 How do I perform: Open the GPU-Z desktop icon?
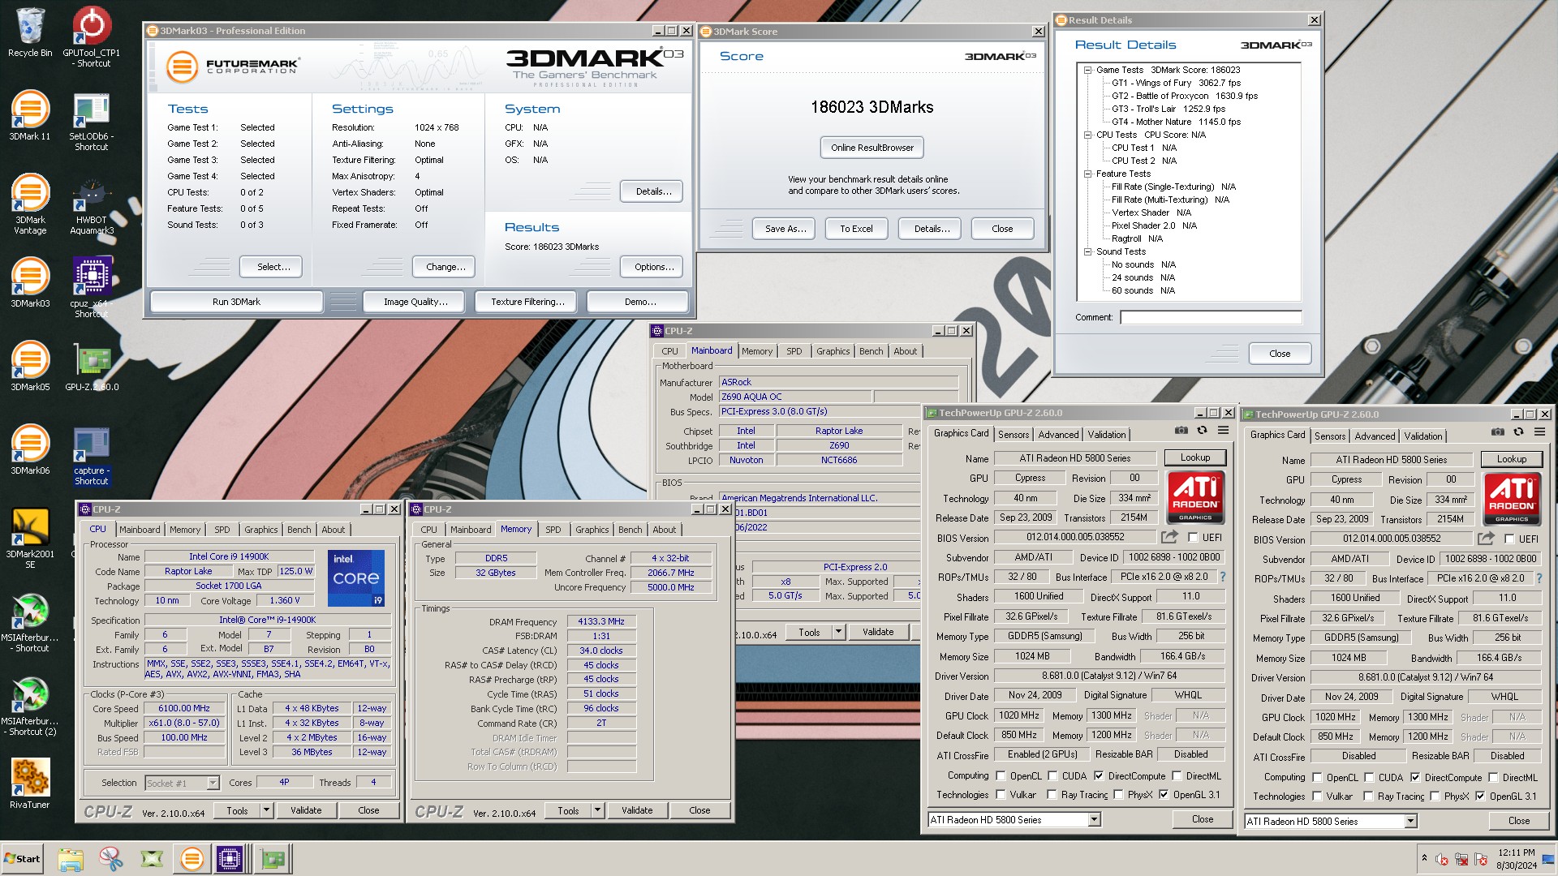coord(92,367)
